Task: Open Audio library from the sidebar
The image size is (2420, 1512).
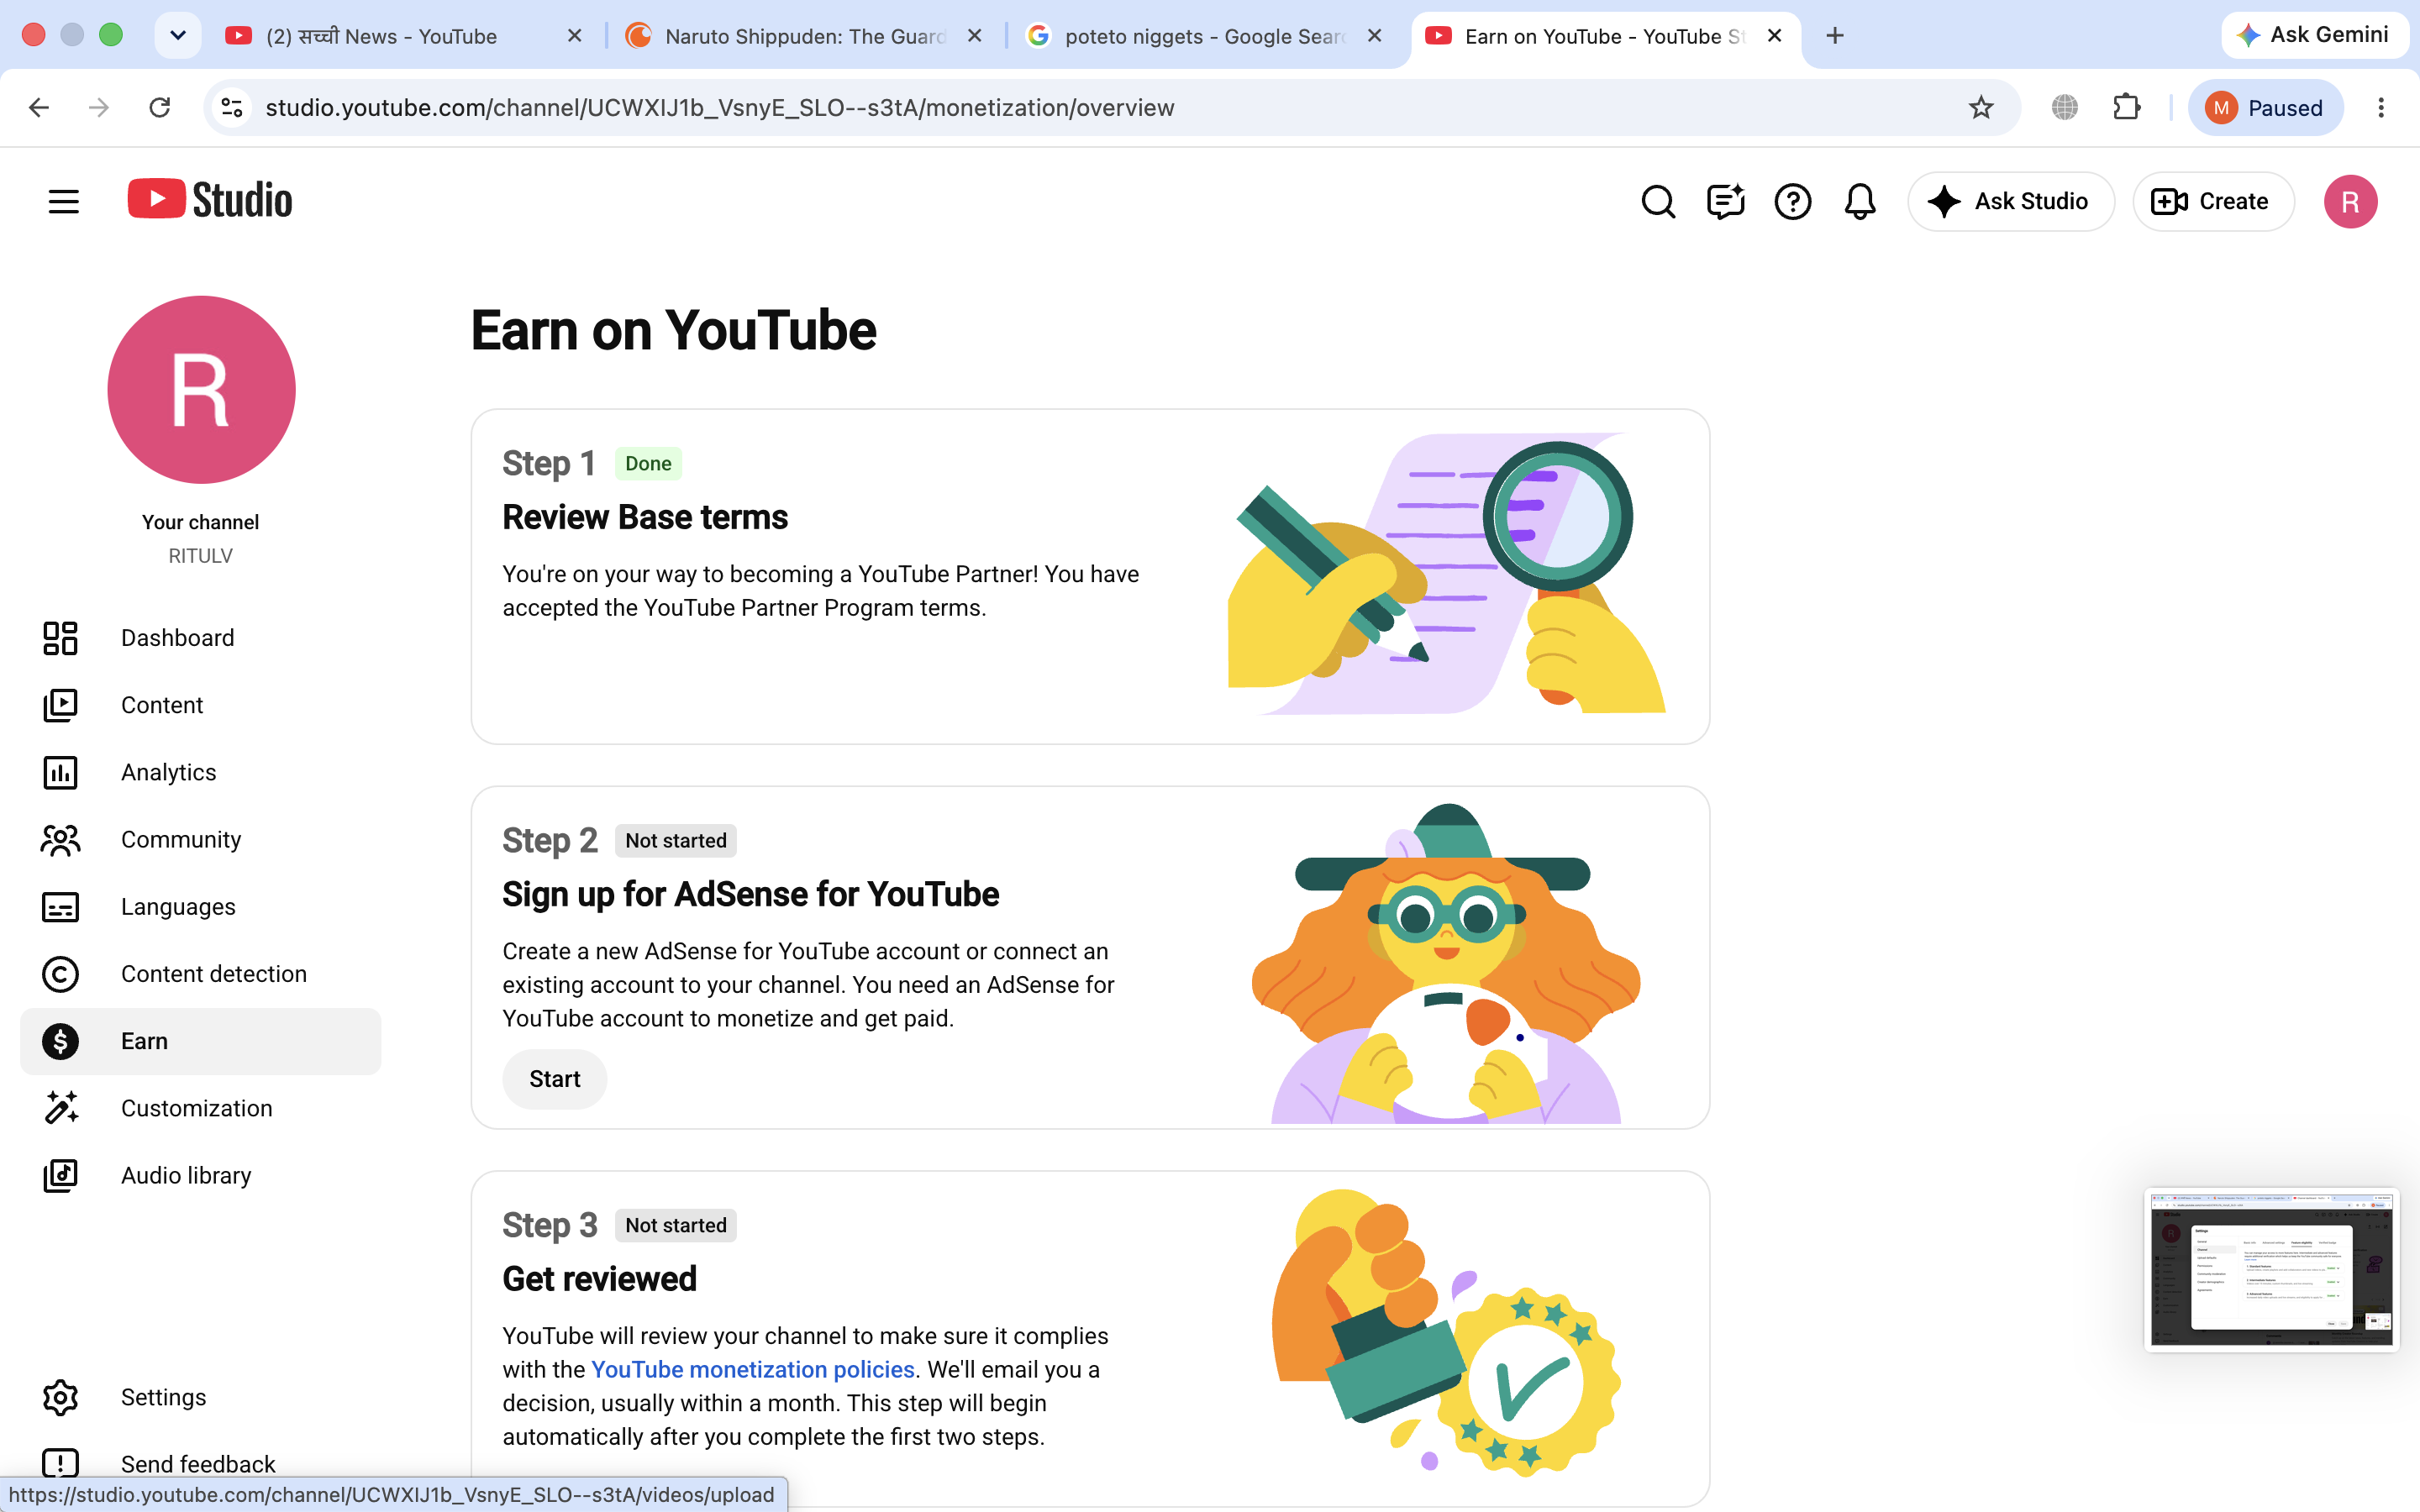Action: pyautogui.click(x=200, y=1175)
